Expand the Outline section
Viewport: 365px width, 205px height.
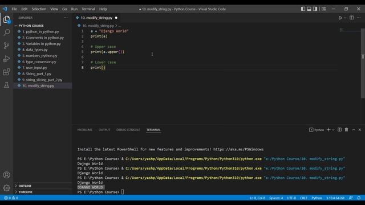click(x=25, y=186)
